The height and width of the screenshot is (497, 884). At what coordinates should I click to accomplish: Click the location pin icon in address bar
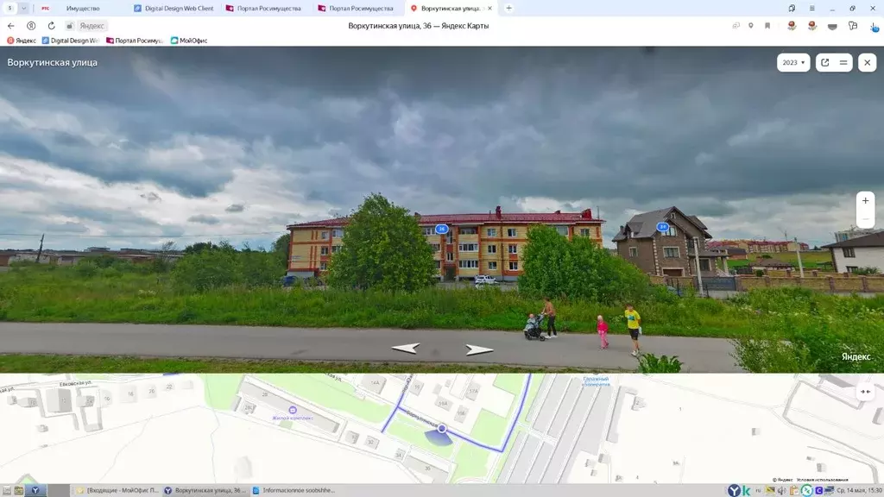coord(751,26)
